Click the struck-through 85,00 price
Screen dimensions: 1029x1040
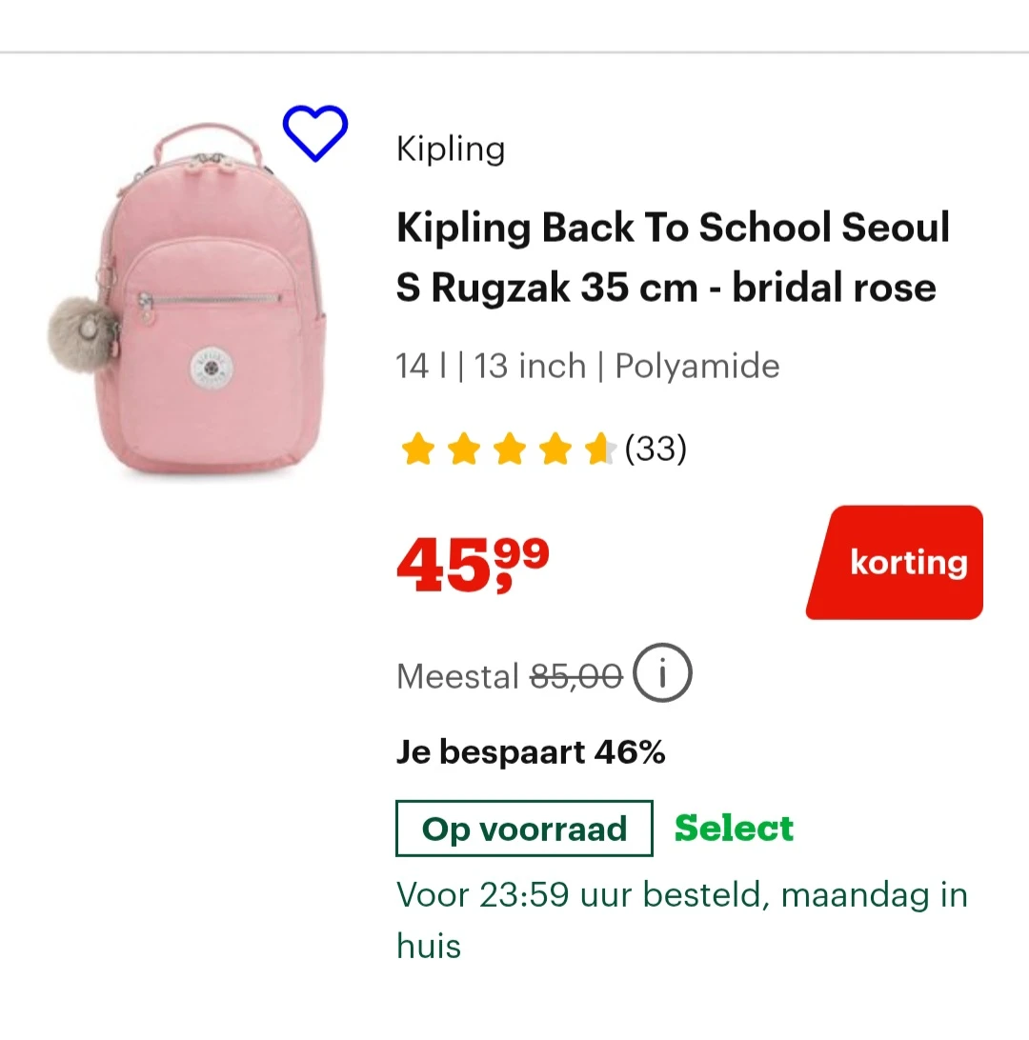(575, 676)
